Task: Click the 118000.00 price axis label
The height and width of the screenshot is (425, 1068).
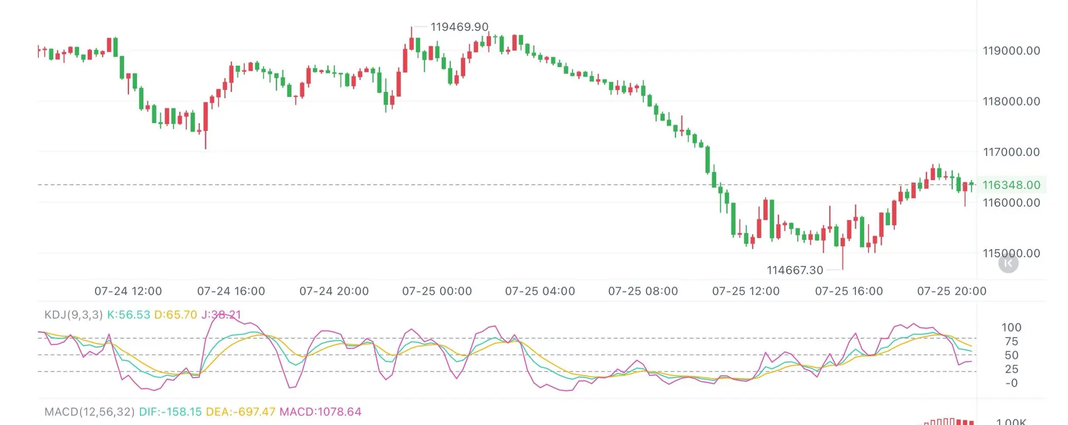Action: click(x=1012, y=101)
